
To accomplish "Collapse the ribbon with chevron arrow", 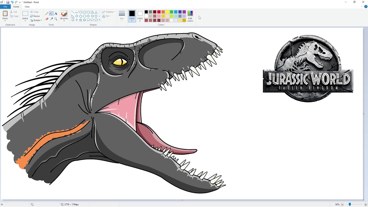I will (362, 7).
